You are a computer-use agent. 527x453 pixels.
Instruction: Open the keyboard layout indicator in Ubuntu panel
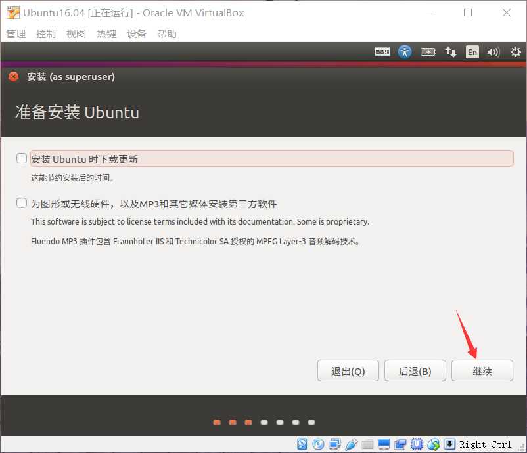[382, 52]
